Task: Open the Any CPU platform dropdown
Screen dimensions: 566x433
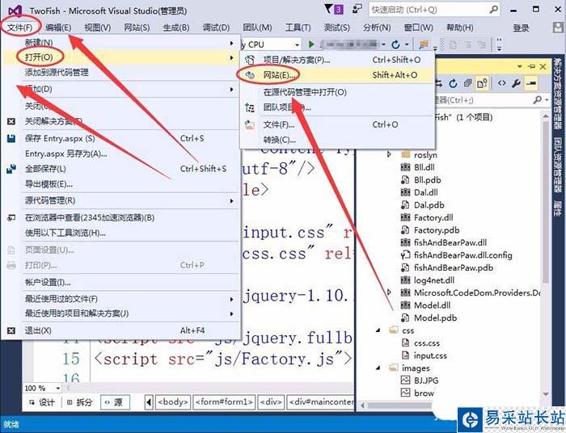Action: coord(297,44)
